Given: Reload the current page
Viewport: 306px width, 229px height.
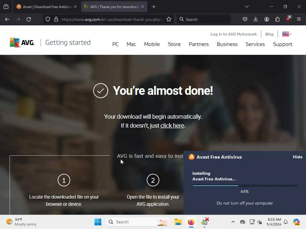Looking at the screenshot, I should [29, 19].
